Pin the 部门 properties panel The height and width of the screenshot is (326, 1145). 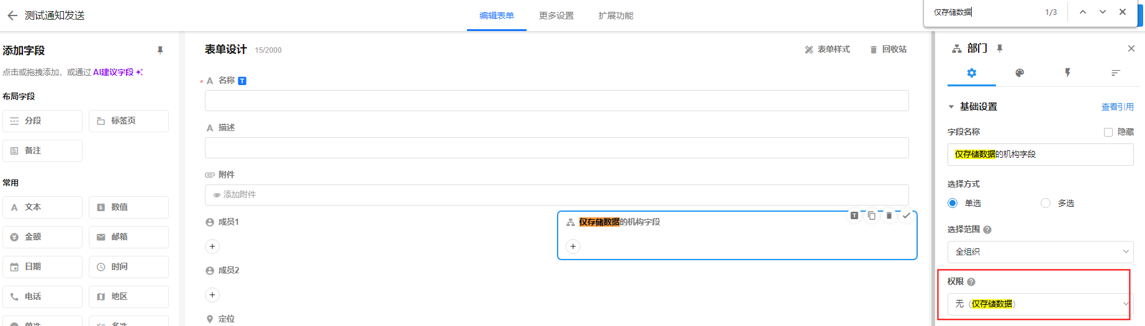click(1000, 48)
